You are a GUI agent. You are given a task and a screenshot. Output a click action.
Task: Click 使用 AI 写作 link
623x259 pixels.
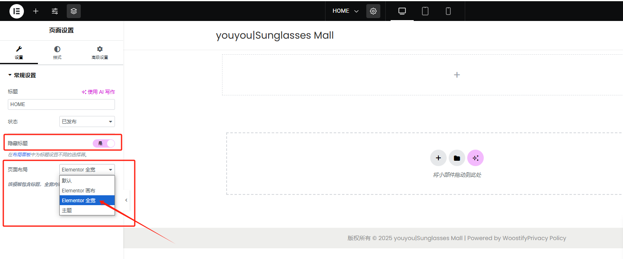click(98, 92)
